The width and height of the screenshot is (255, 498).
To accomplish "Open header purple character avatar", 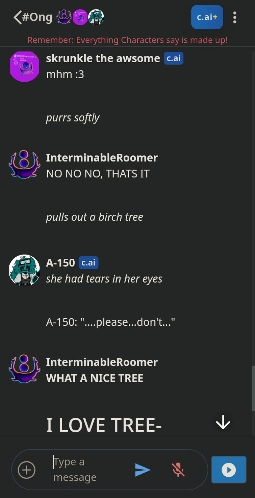I will coord(80,17).
